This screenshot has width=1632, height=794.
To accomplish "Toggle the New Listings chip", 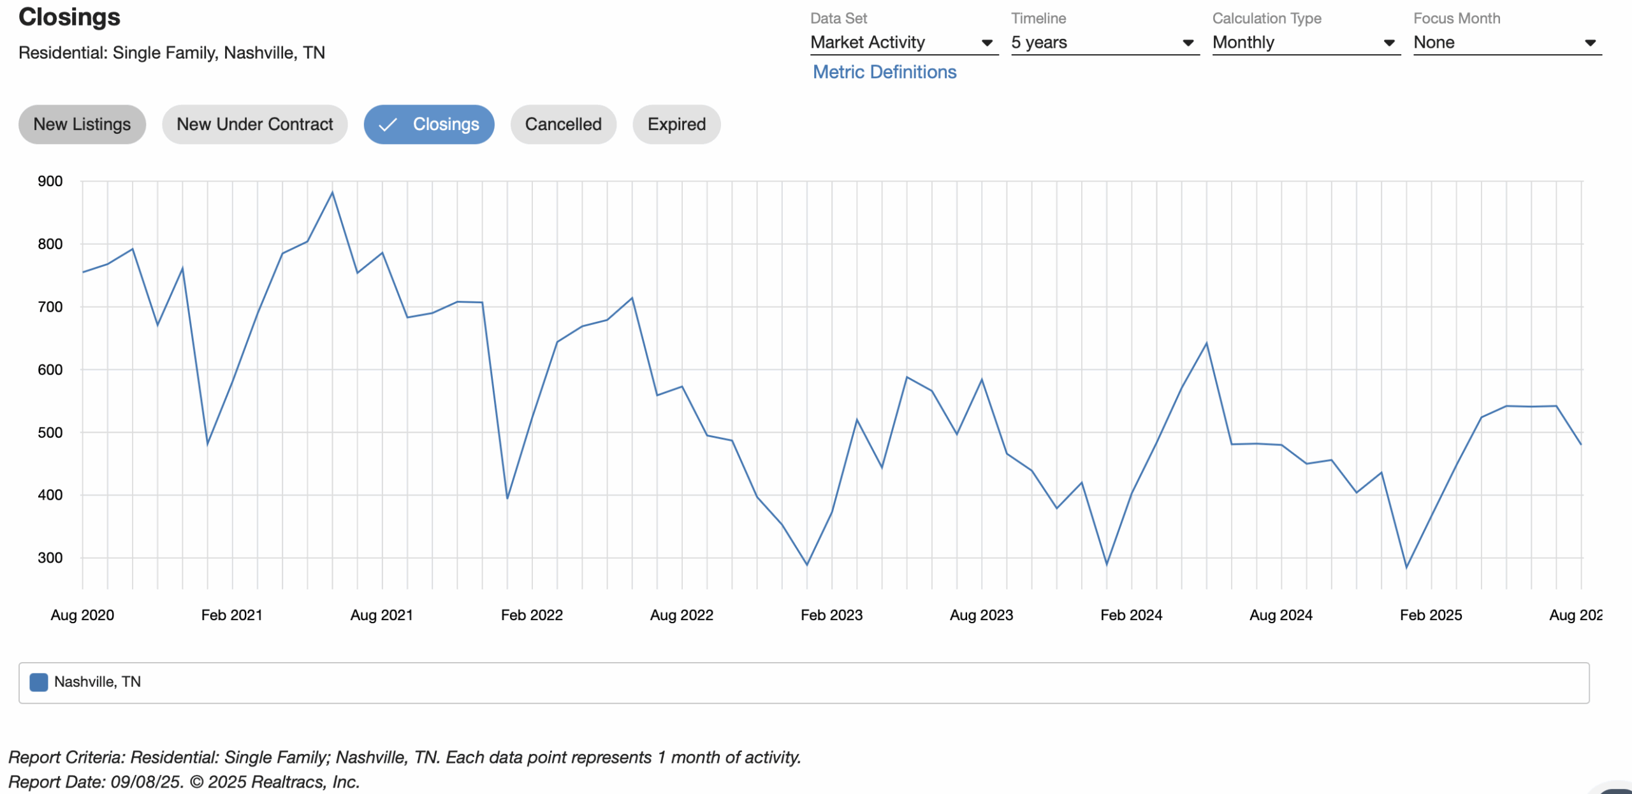I will [82, 125].
